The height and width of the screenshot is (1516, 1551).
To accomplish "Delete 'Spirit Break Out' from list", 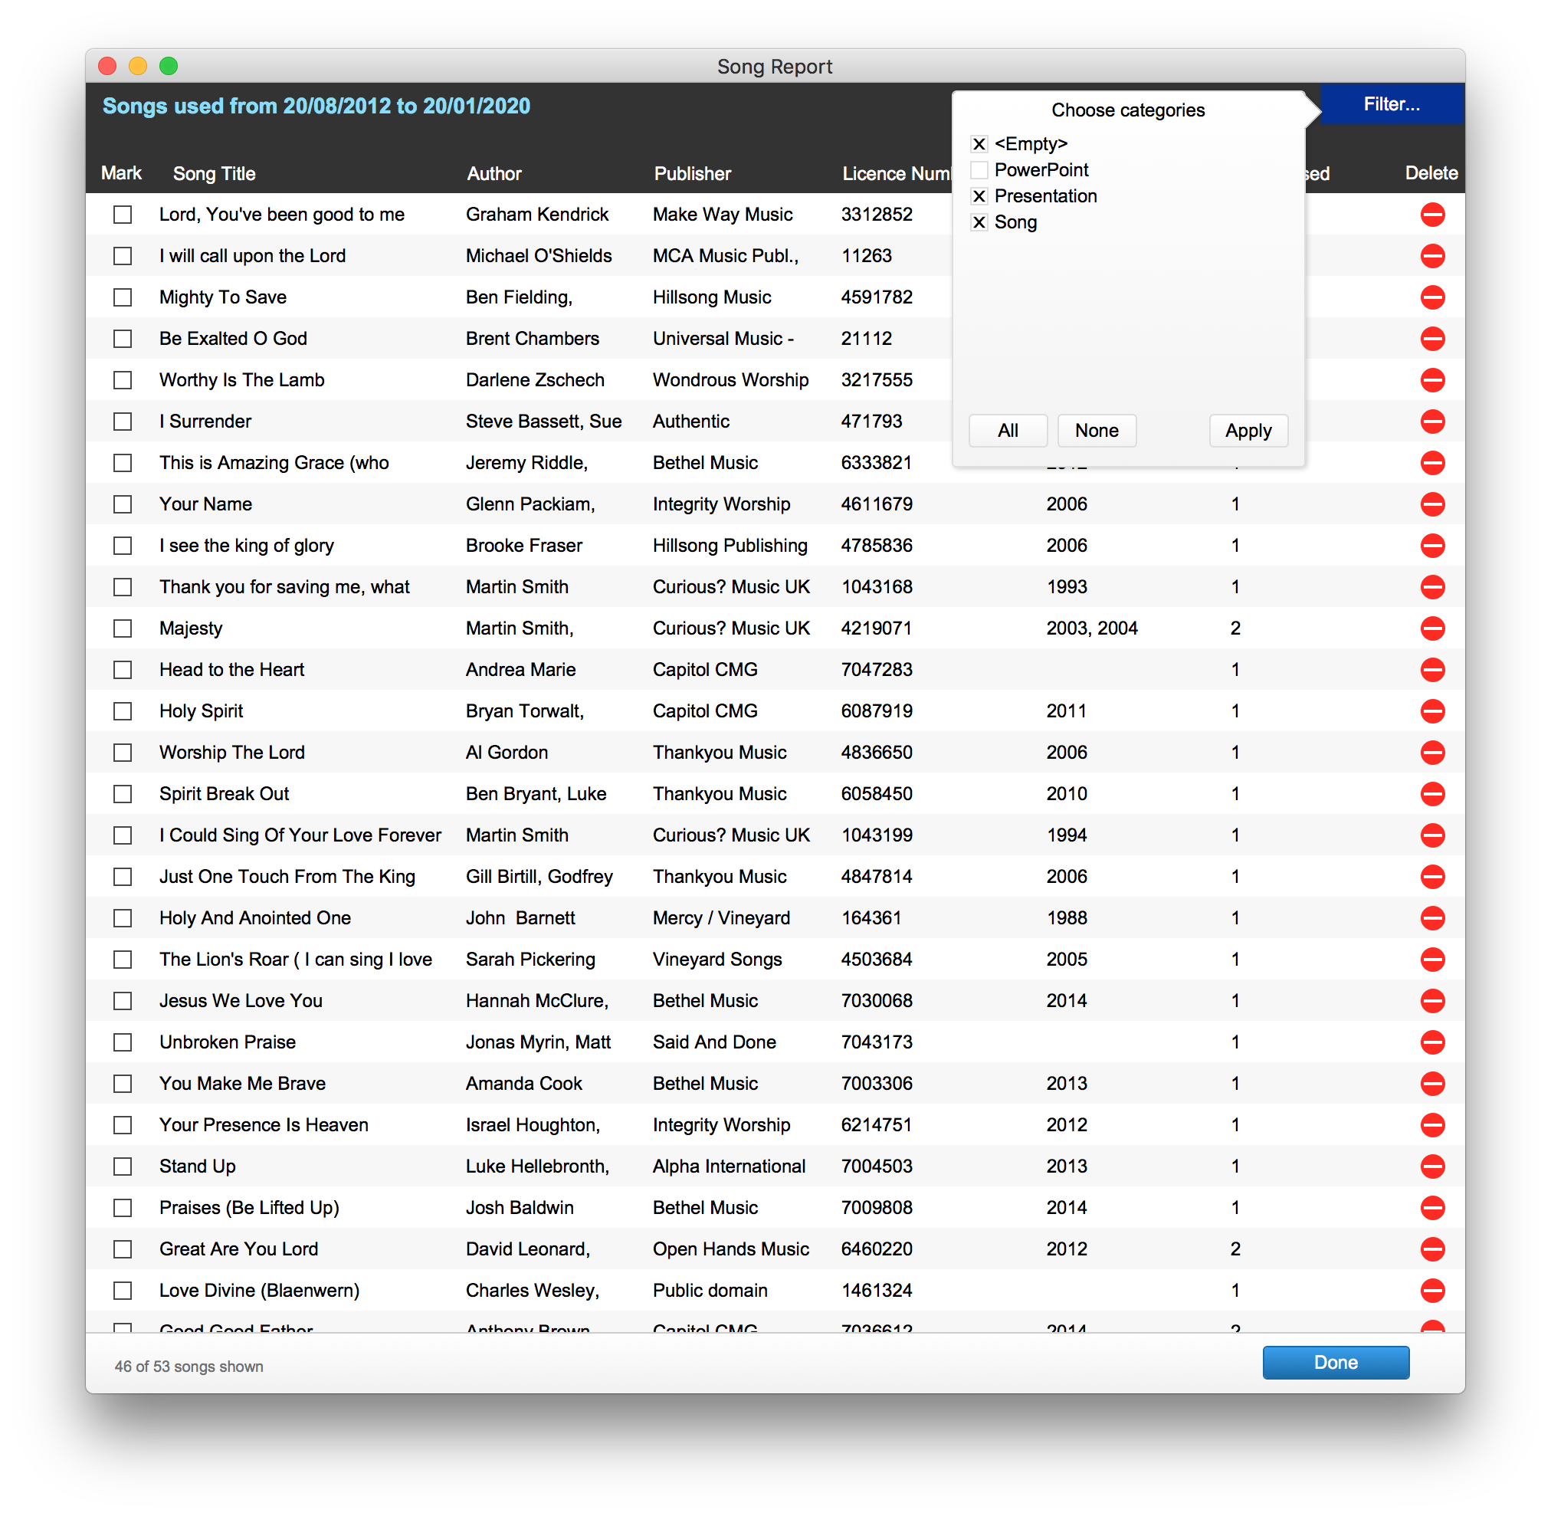I will [1432, 794].
